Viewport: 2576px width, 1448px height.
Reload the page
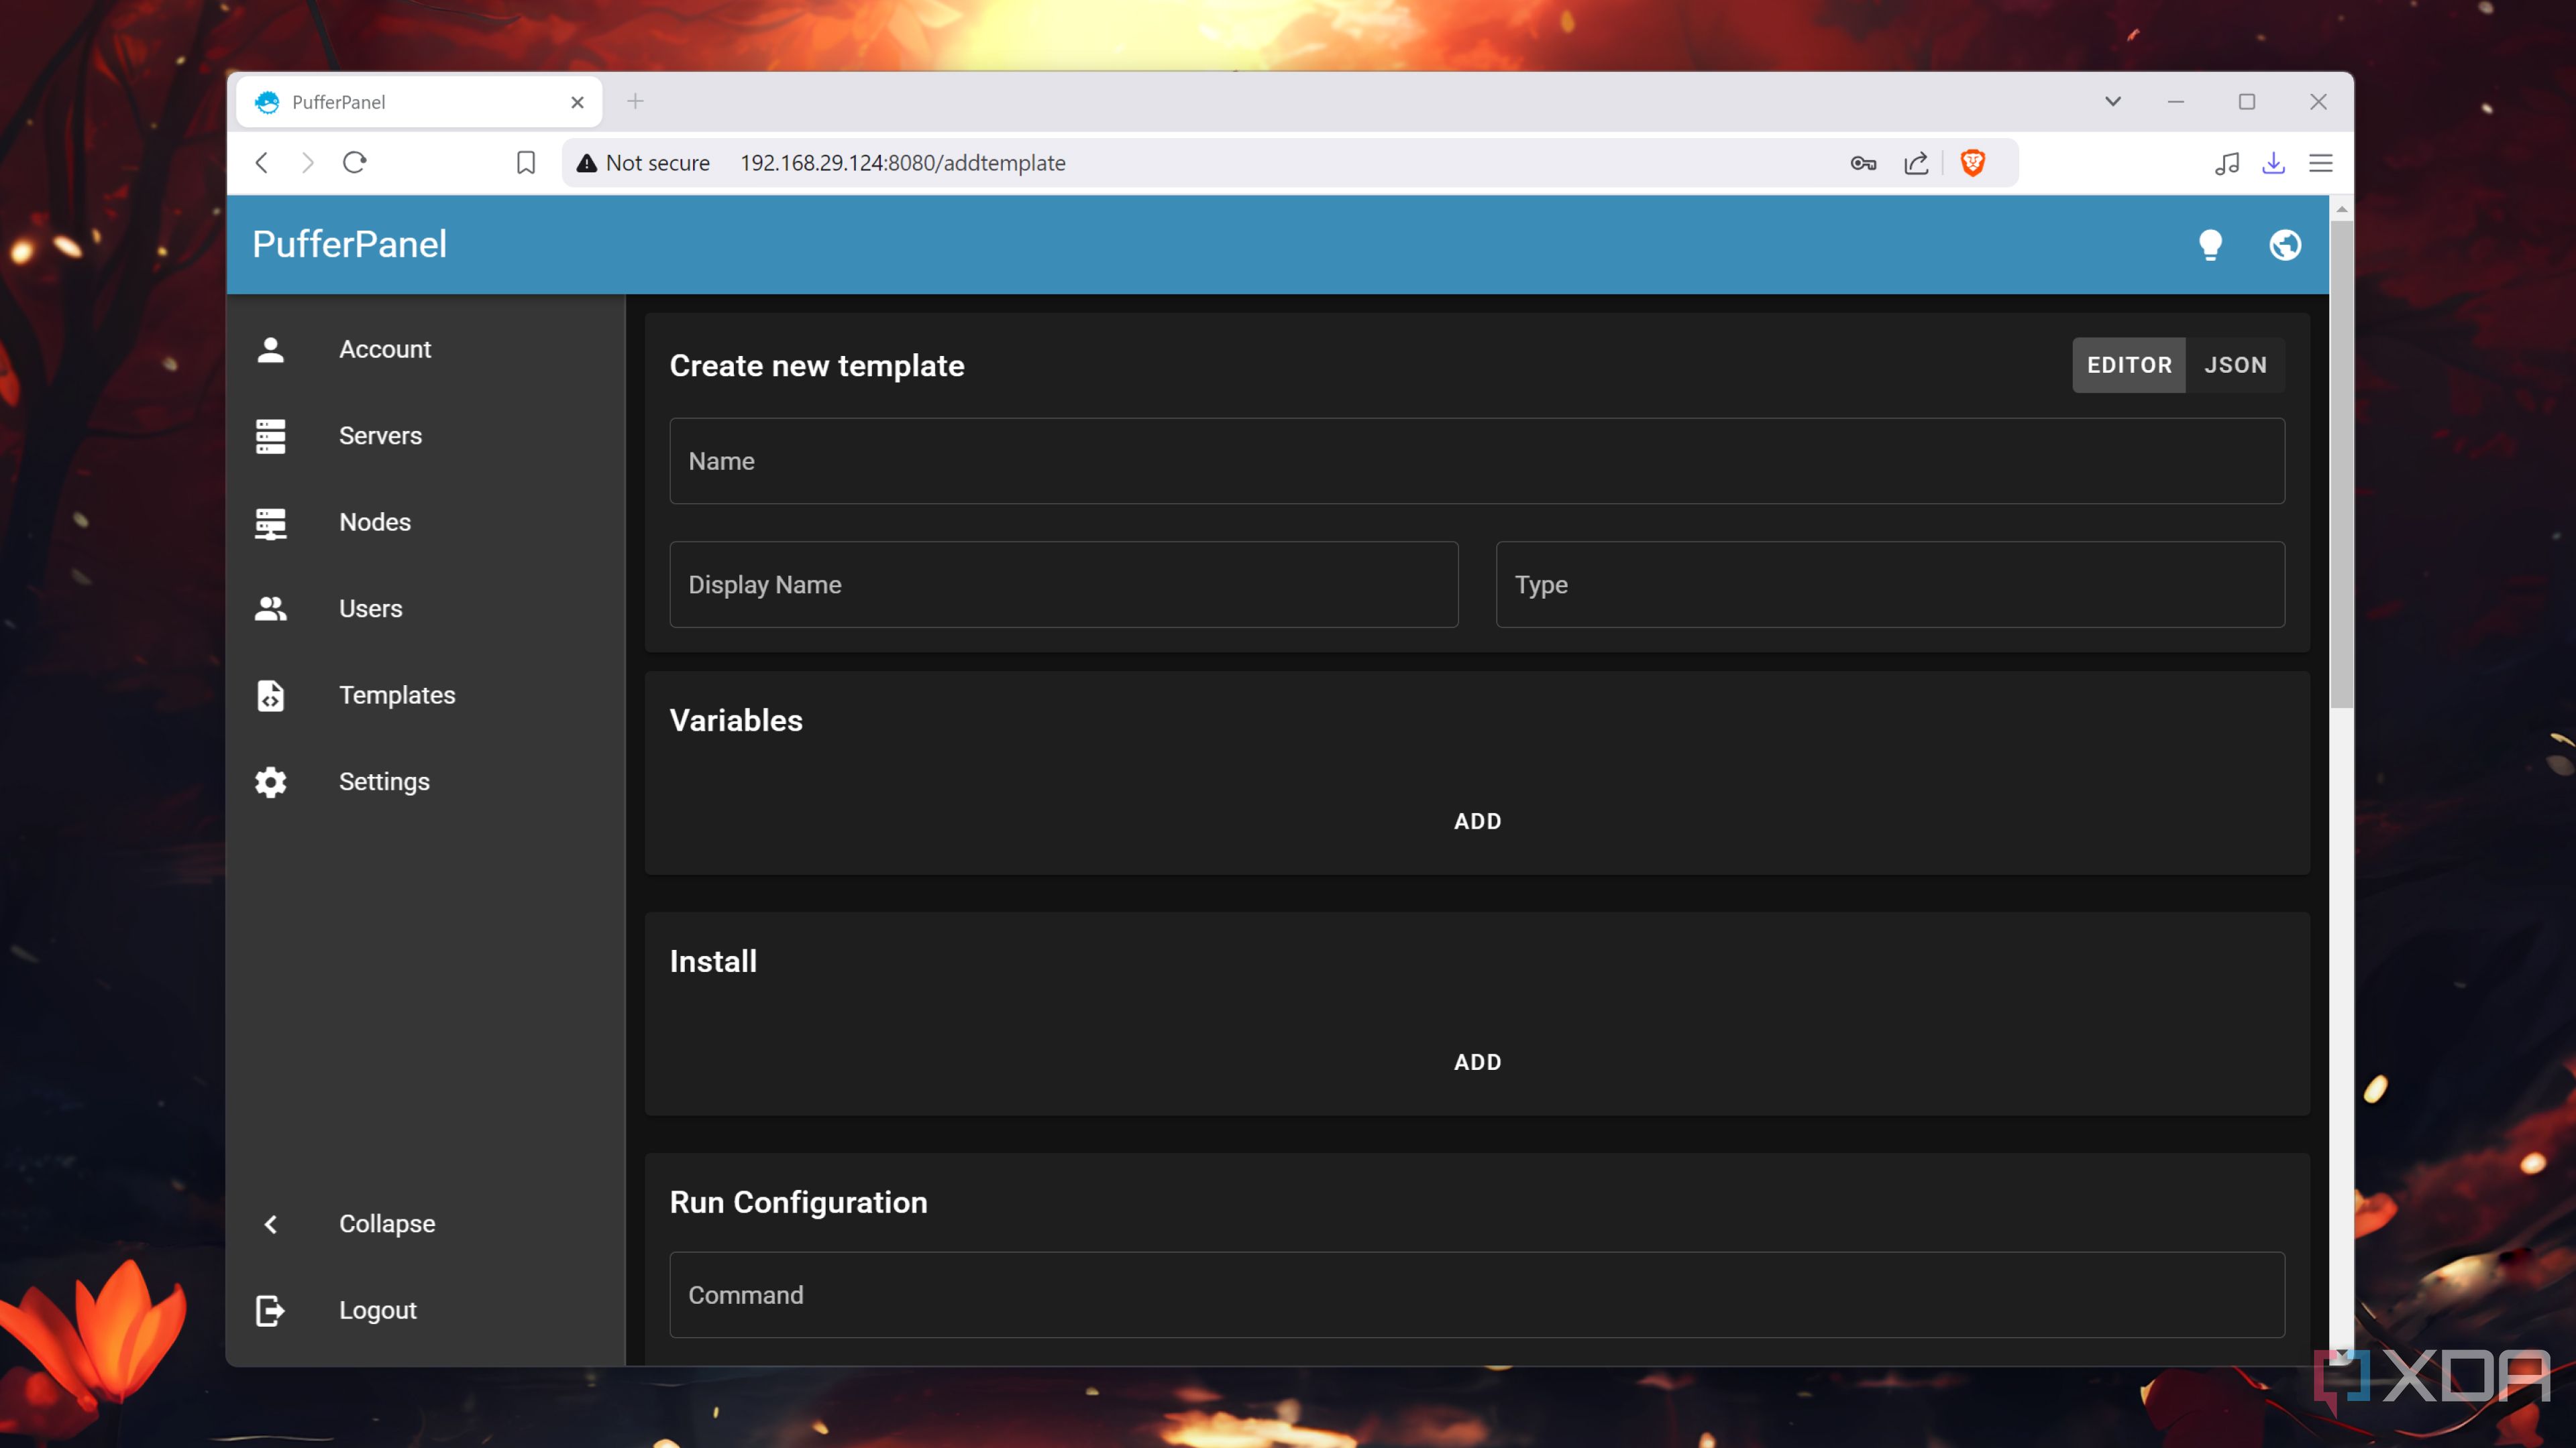pos(354,163)
